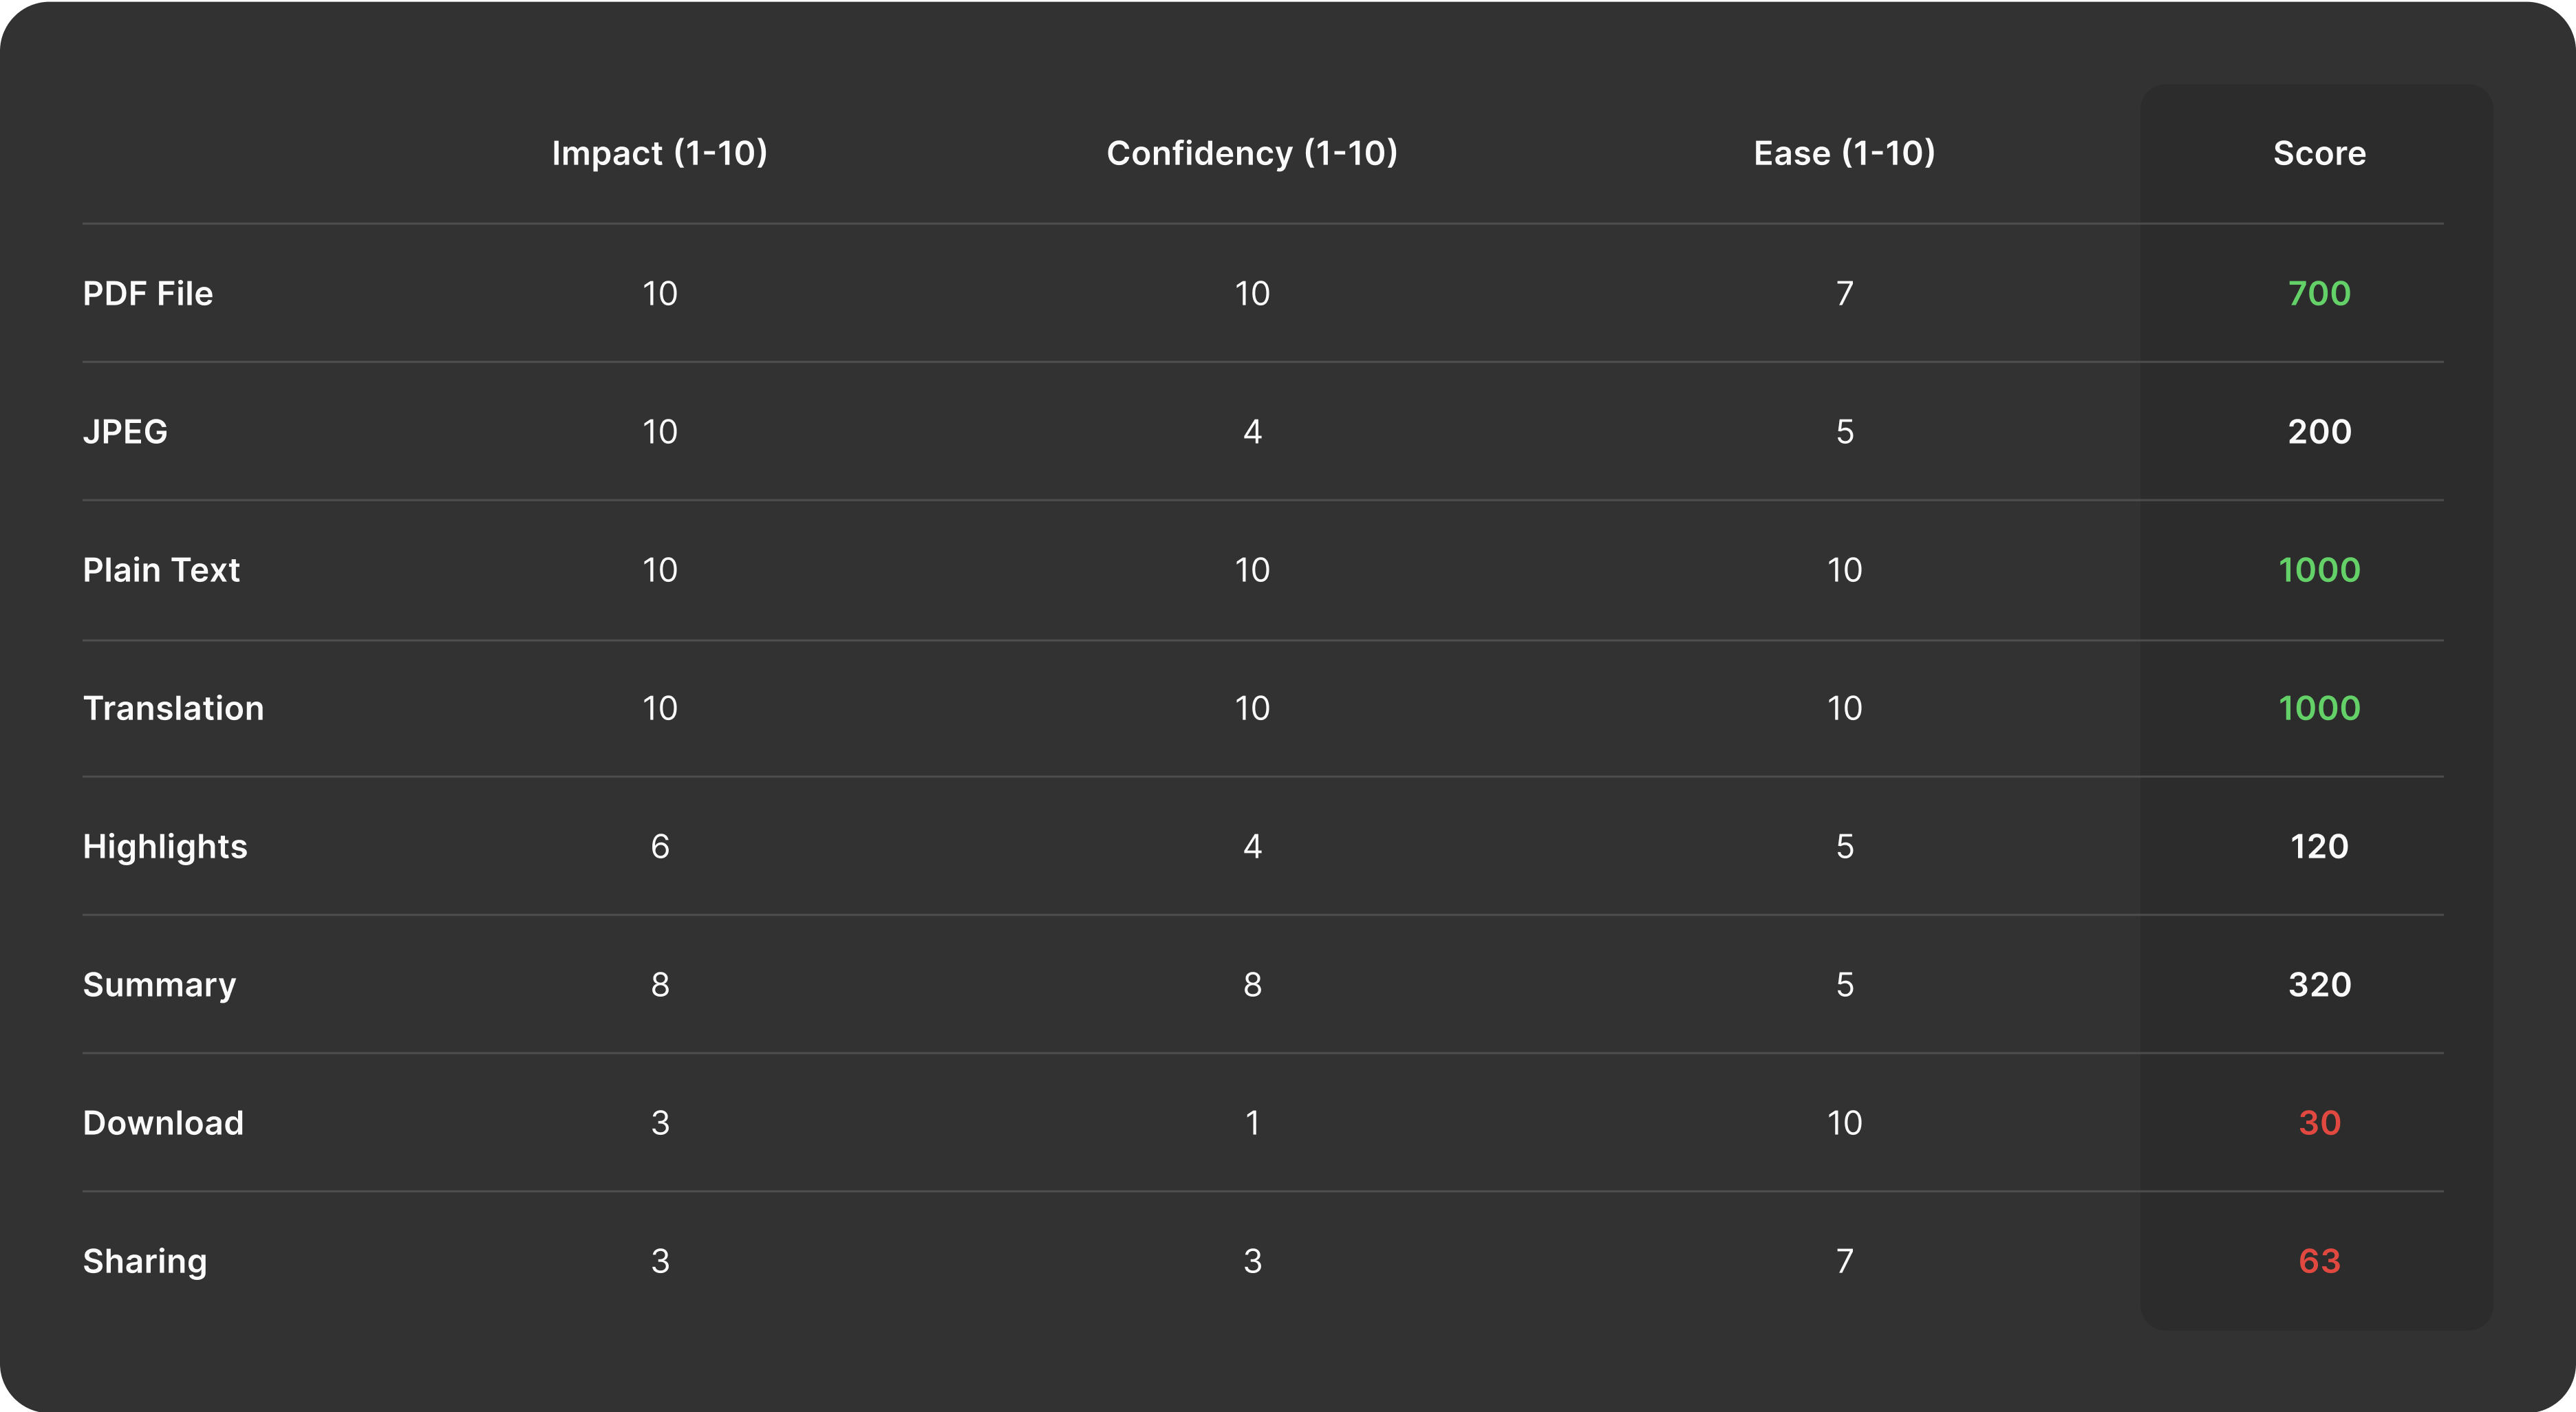Click the 320 score for Summary

[x=2319, y=986]
